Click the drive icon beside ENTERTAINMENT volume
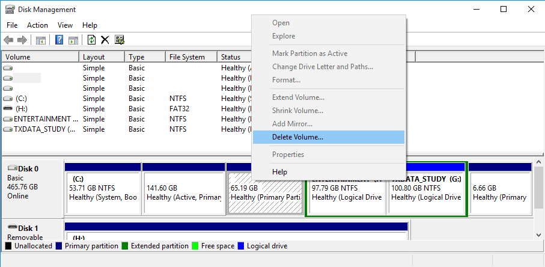The height and width of the screenshot is (267, 545). 8,119
